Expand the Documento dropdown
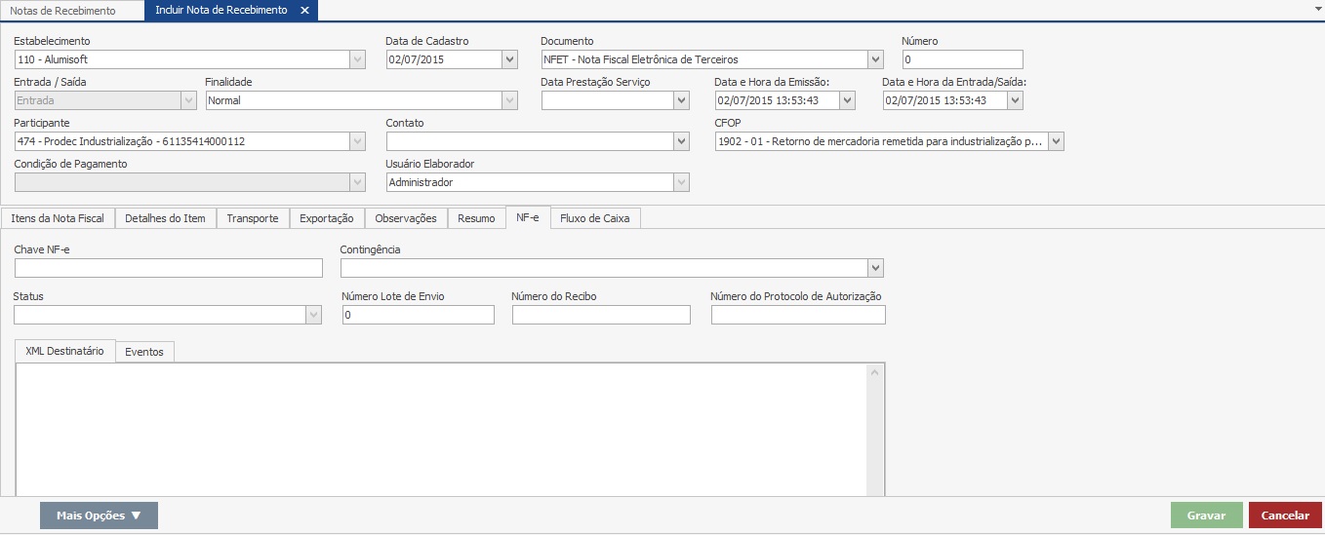Screen dimensions: 1325x535 click(x=875, y=59)
